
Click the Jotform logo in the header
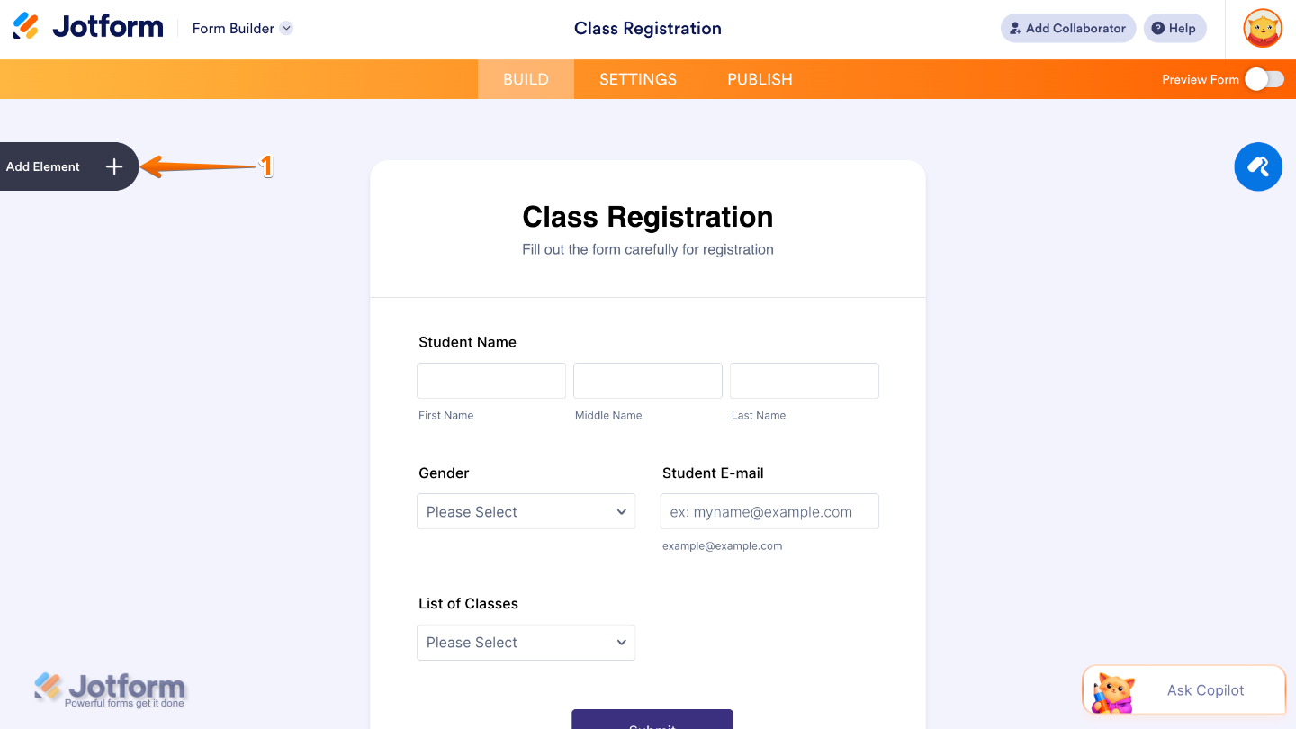pyautogui.click(x=87, y=26)
